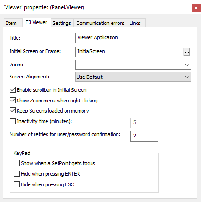This screenshot has height=202, width=201.
Task: Tick Hide when pressing ESC checkbox
Action: click(x=17, y=184)
